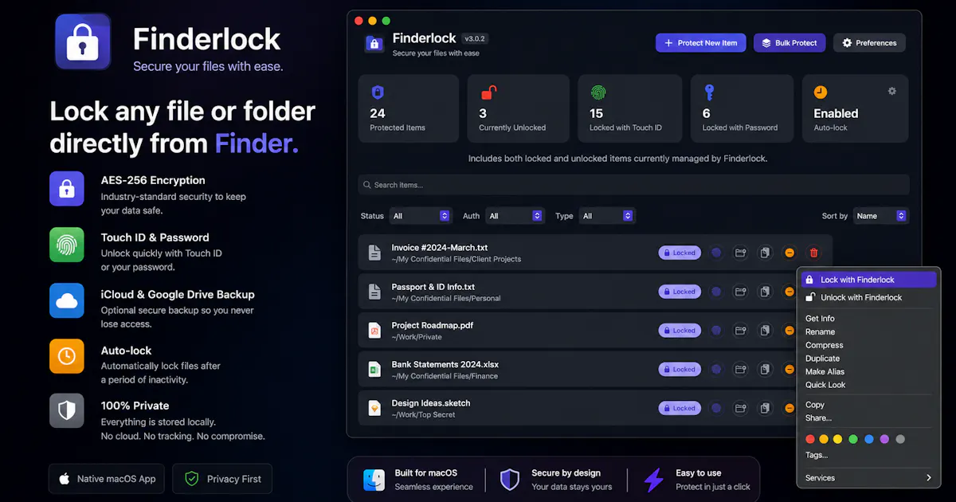Image resolution: width=956 pixels, height=502 pixels.
Task: Reveal Invoice #2024-March.txt folder icon
Action: point(741,253)
